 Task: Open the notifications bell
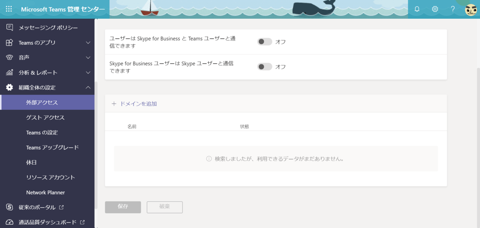coord(417,9)
